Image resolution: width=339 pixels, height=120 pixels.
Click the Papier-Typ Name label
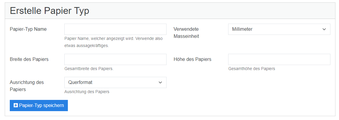click(x=28, y=29)
